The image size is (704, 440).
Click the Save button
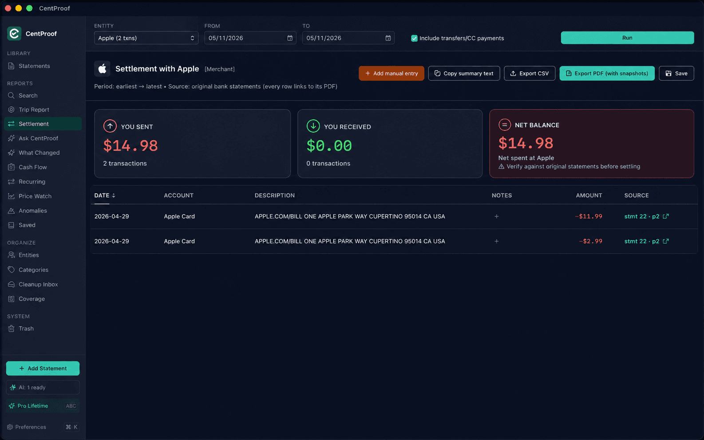coord(676,73)
